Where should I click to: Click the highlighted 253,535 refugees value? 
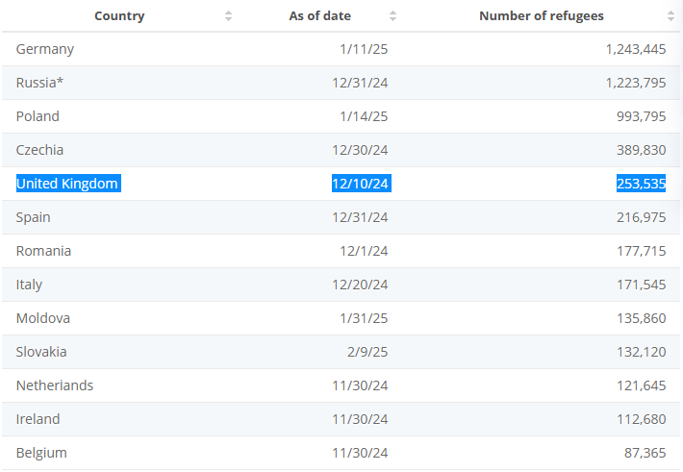pyautogui.click(x=641, y=184)
